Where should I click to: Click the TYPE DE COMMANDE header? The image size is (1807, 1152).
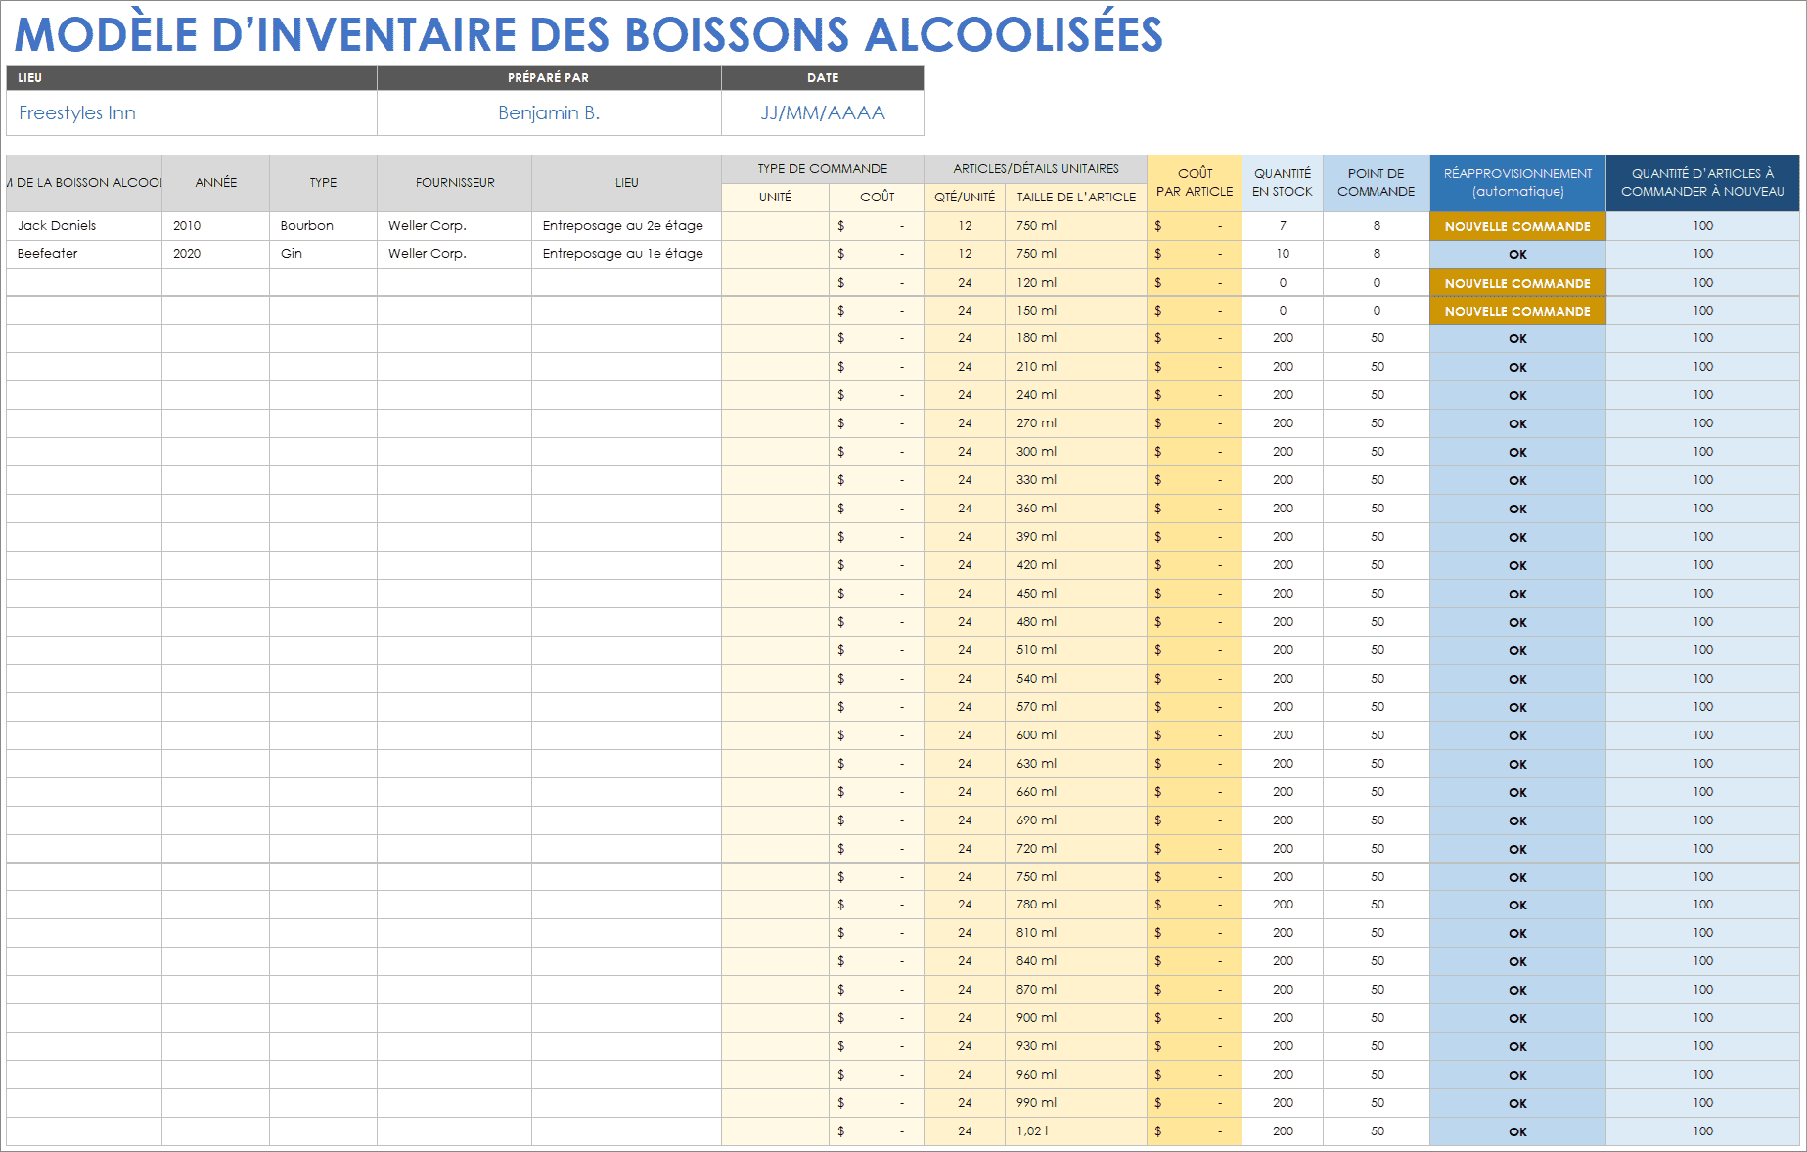pos(823,169)
